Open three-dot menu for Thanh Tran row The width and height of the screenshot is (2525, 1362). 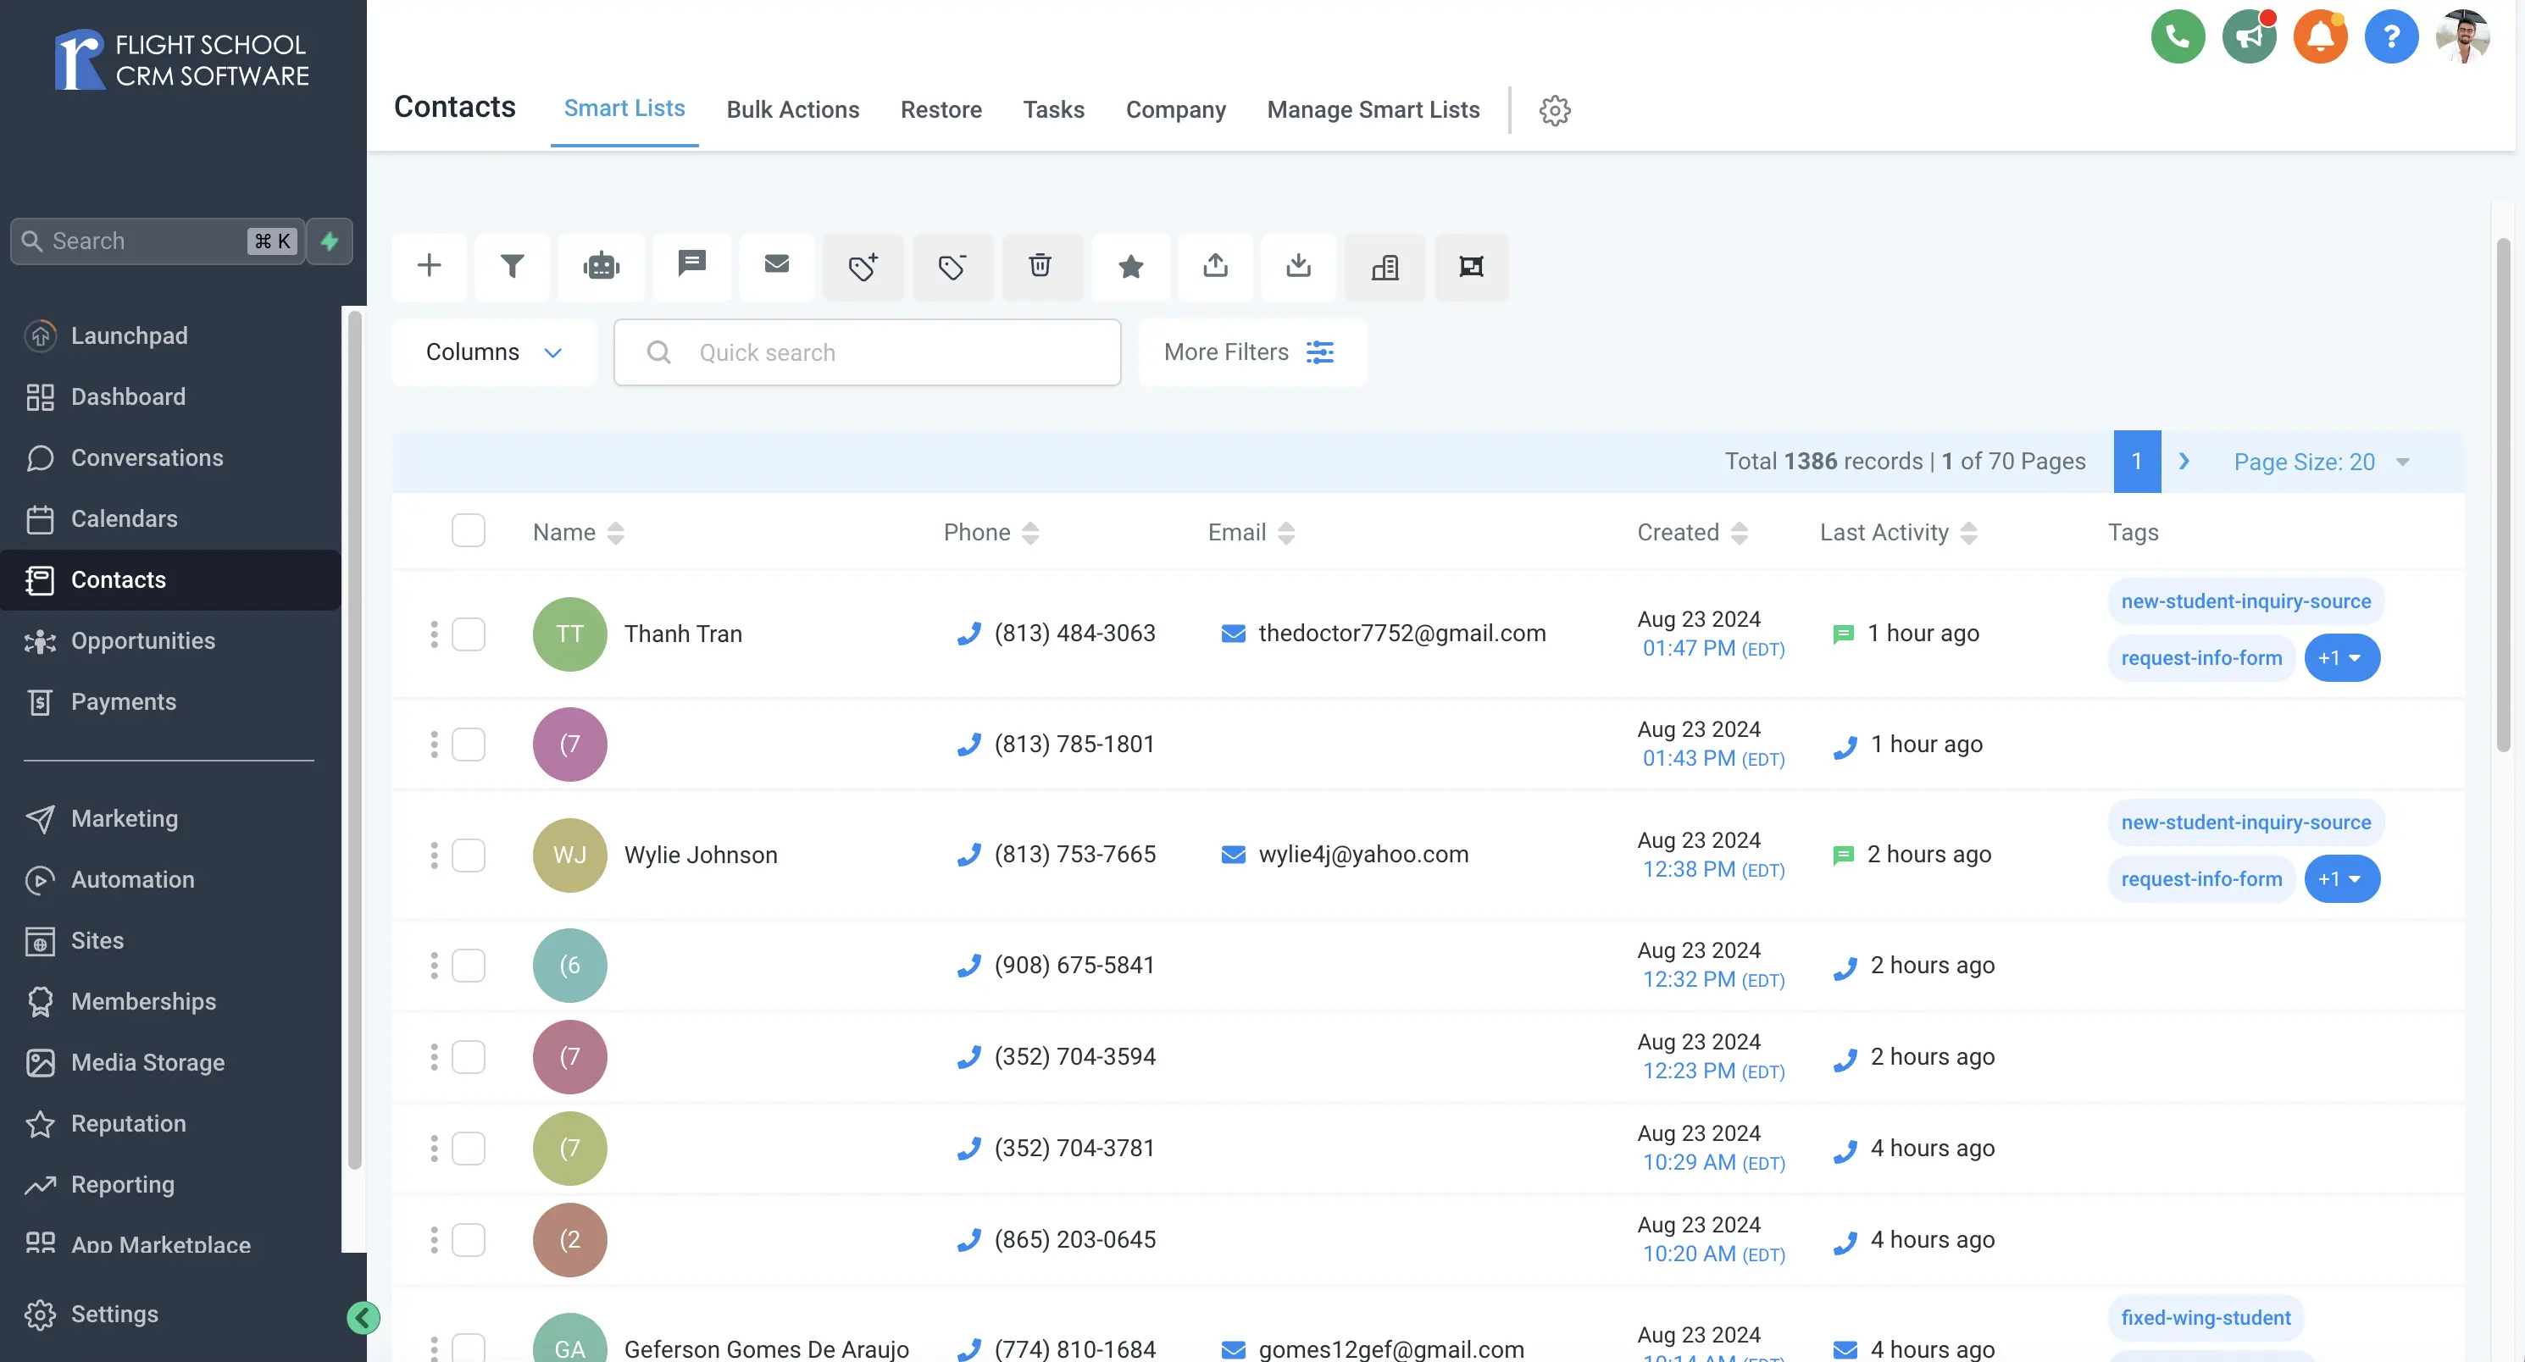[x=434, y=634]
